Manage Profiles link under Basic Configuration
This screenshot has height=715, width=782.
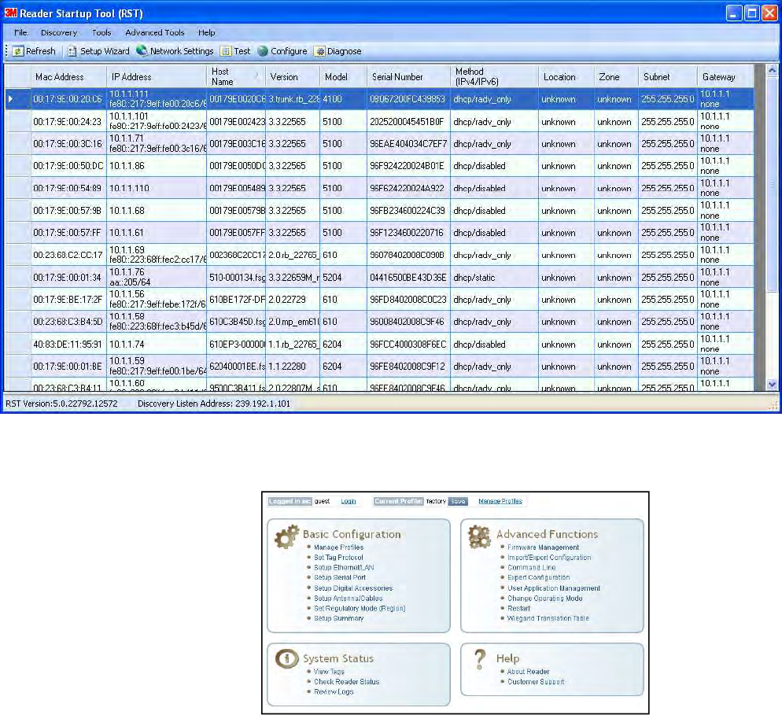click(x=338, y=547)
